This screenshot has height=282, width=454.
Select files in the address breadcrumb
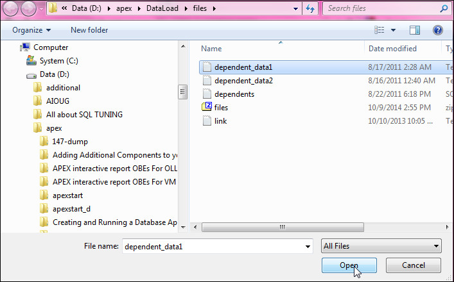pos(200,8)
